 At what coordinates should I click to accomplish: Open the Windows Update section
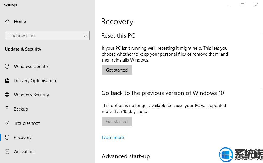pos(31,66)
